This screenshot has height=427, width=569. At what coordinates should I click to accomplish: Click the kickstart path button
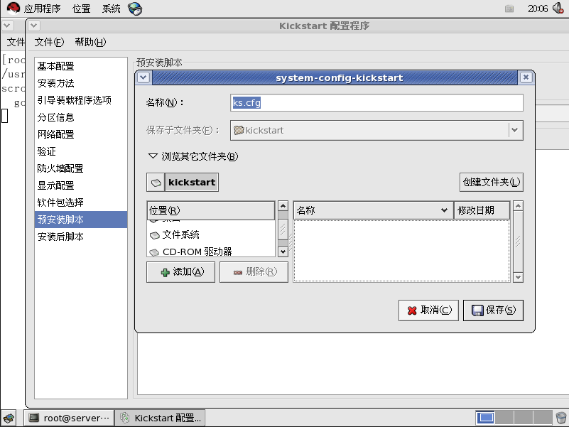192,183
